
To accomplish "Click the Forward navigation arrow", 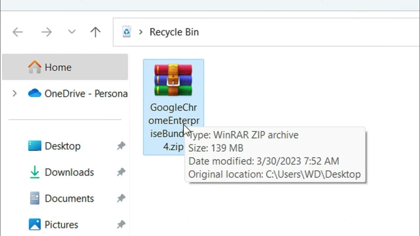I will (x=46, y=32).
